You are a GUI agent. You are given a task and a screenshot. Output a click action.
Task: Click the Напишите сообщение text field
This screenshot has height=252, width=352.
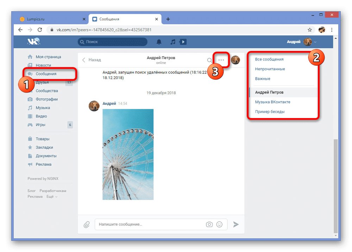pos(150,224)
